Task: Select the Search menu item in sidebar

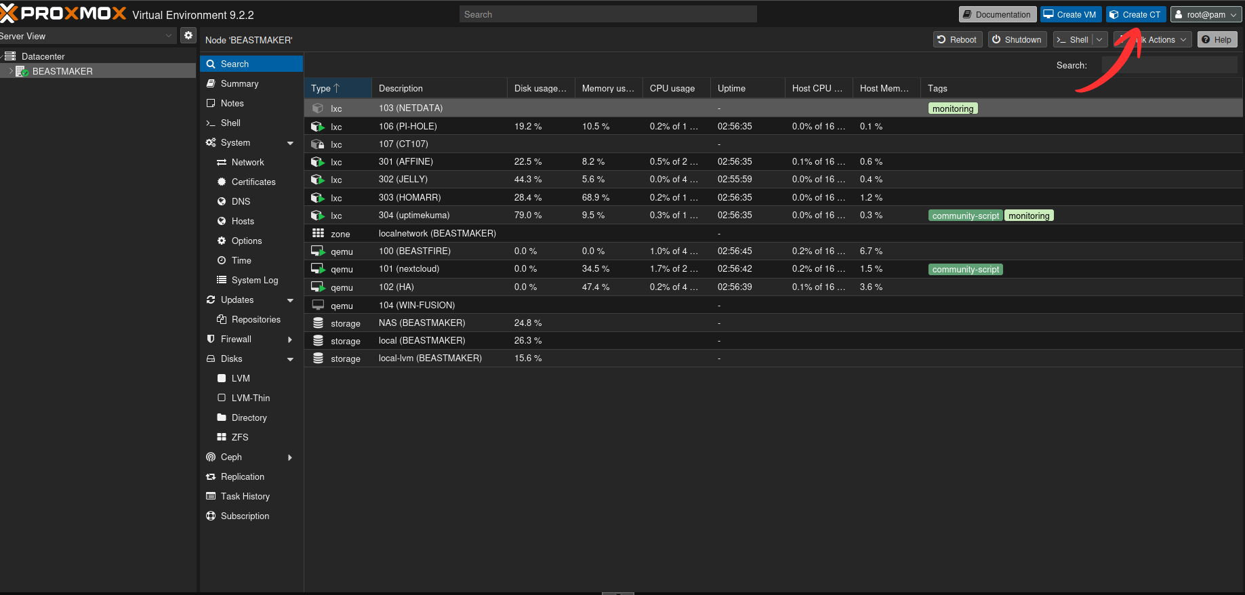Action: pyautogui.click(x=251, y=64)
